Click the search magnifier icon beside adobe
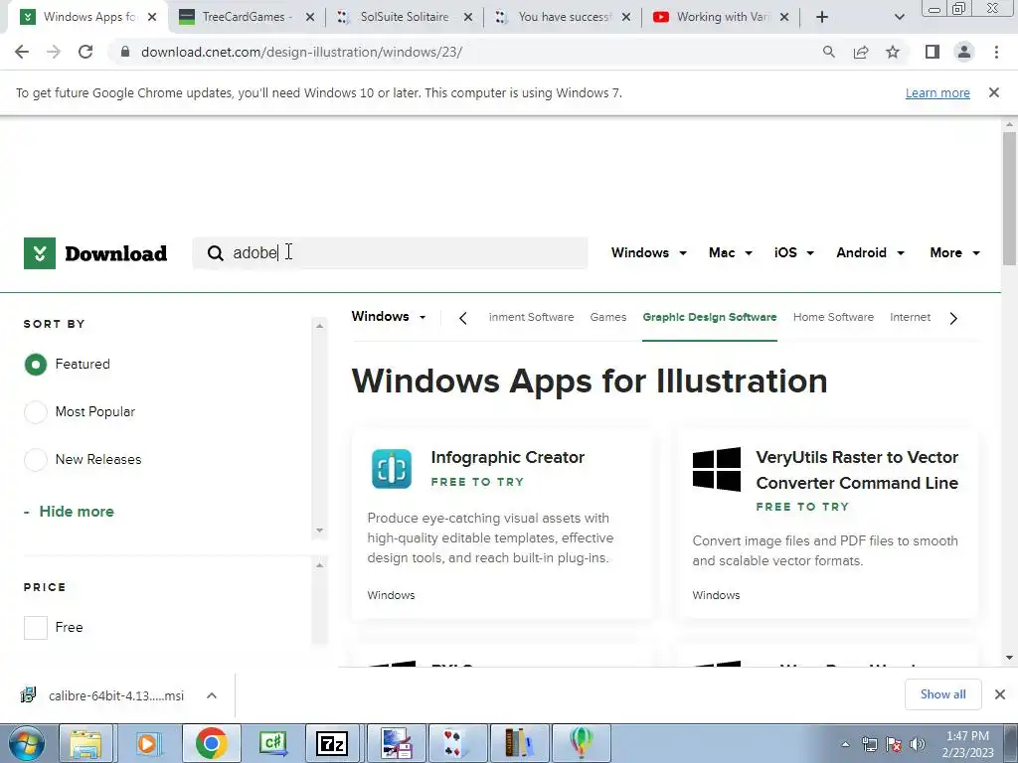This screenshot has width=1018, height=763. coord(215,253)
